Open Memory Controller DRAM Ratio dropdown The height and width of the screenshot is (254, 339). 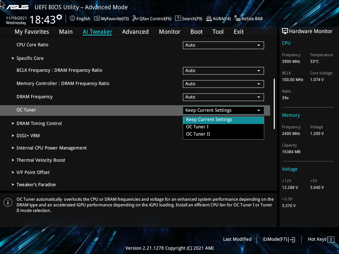[223, 84]
